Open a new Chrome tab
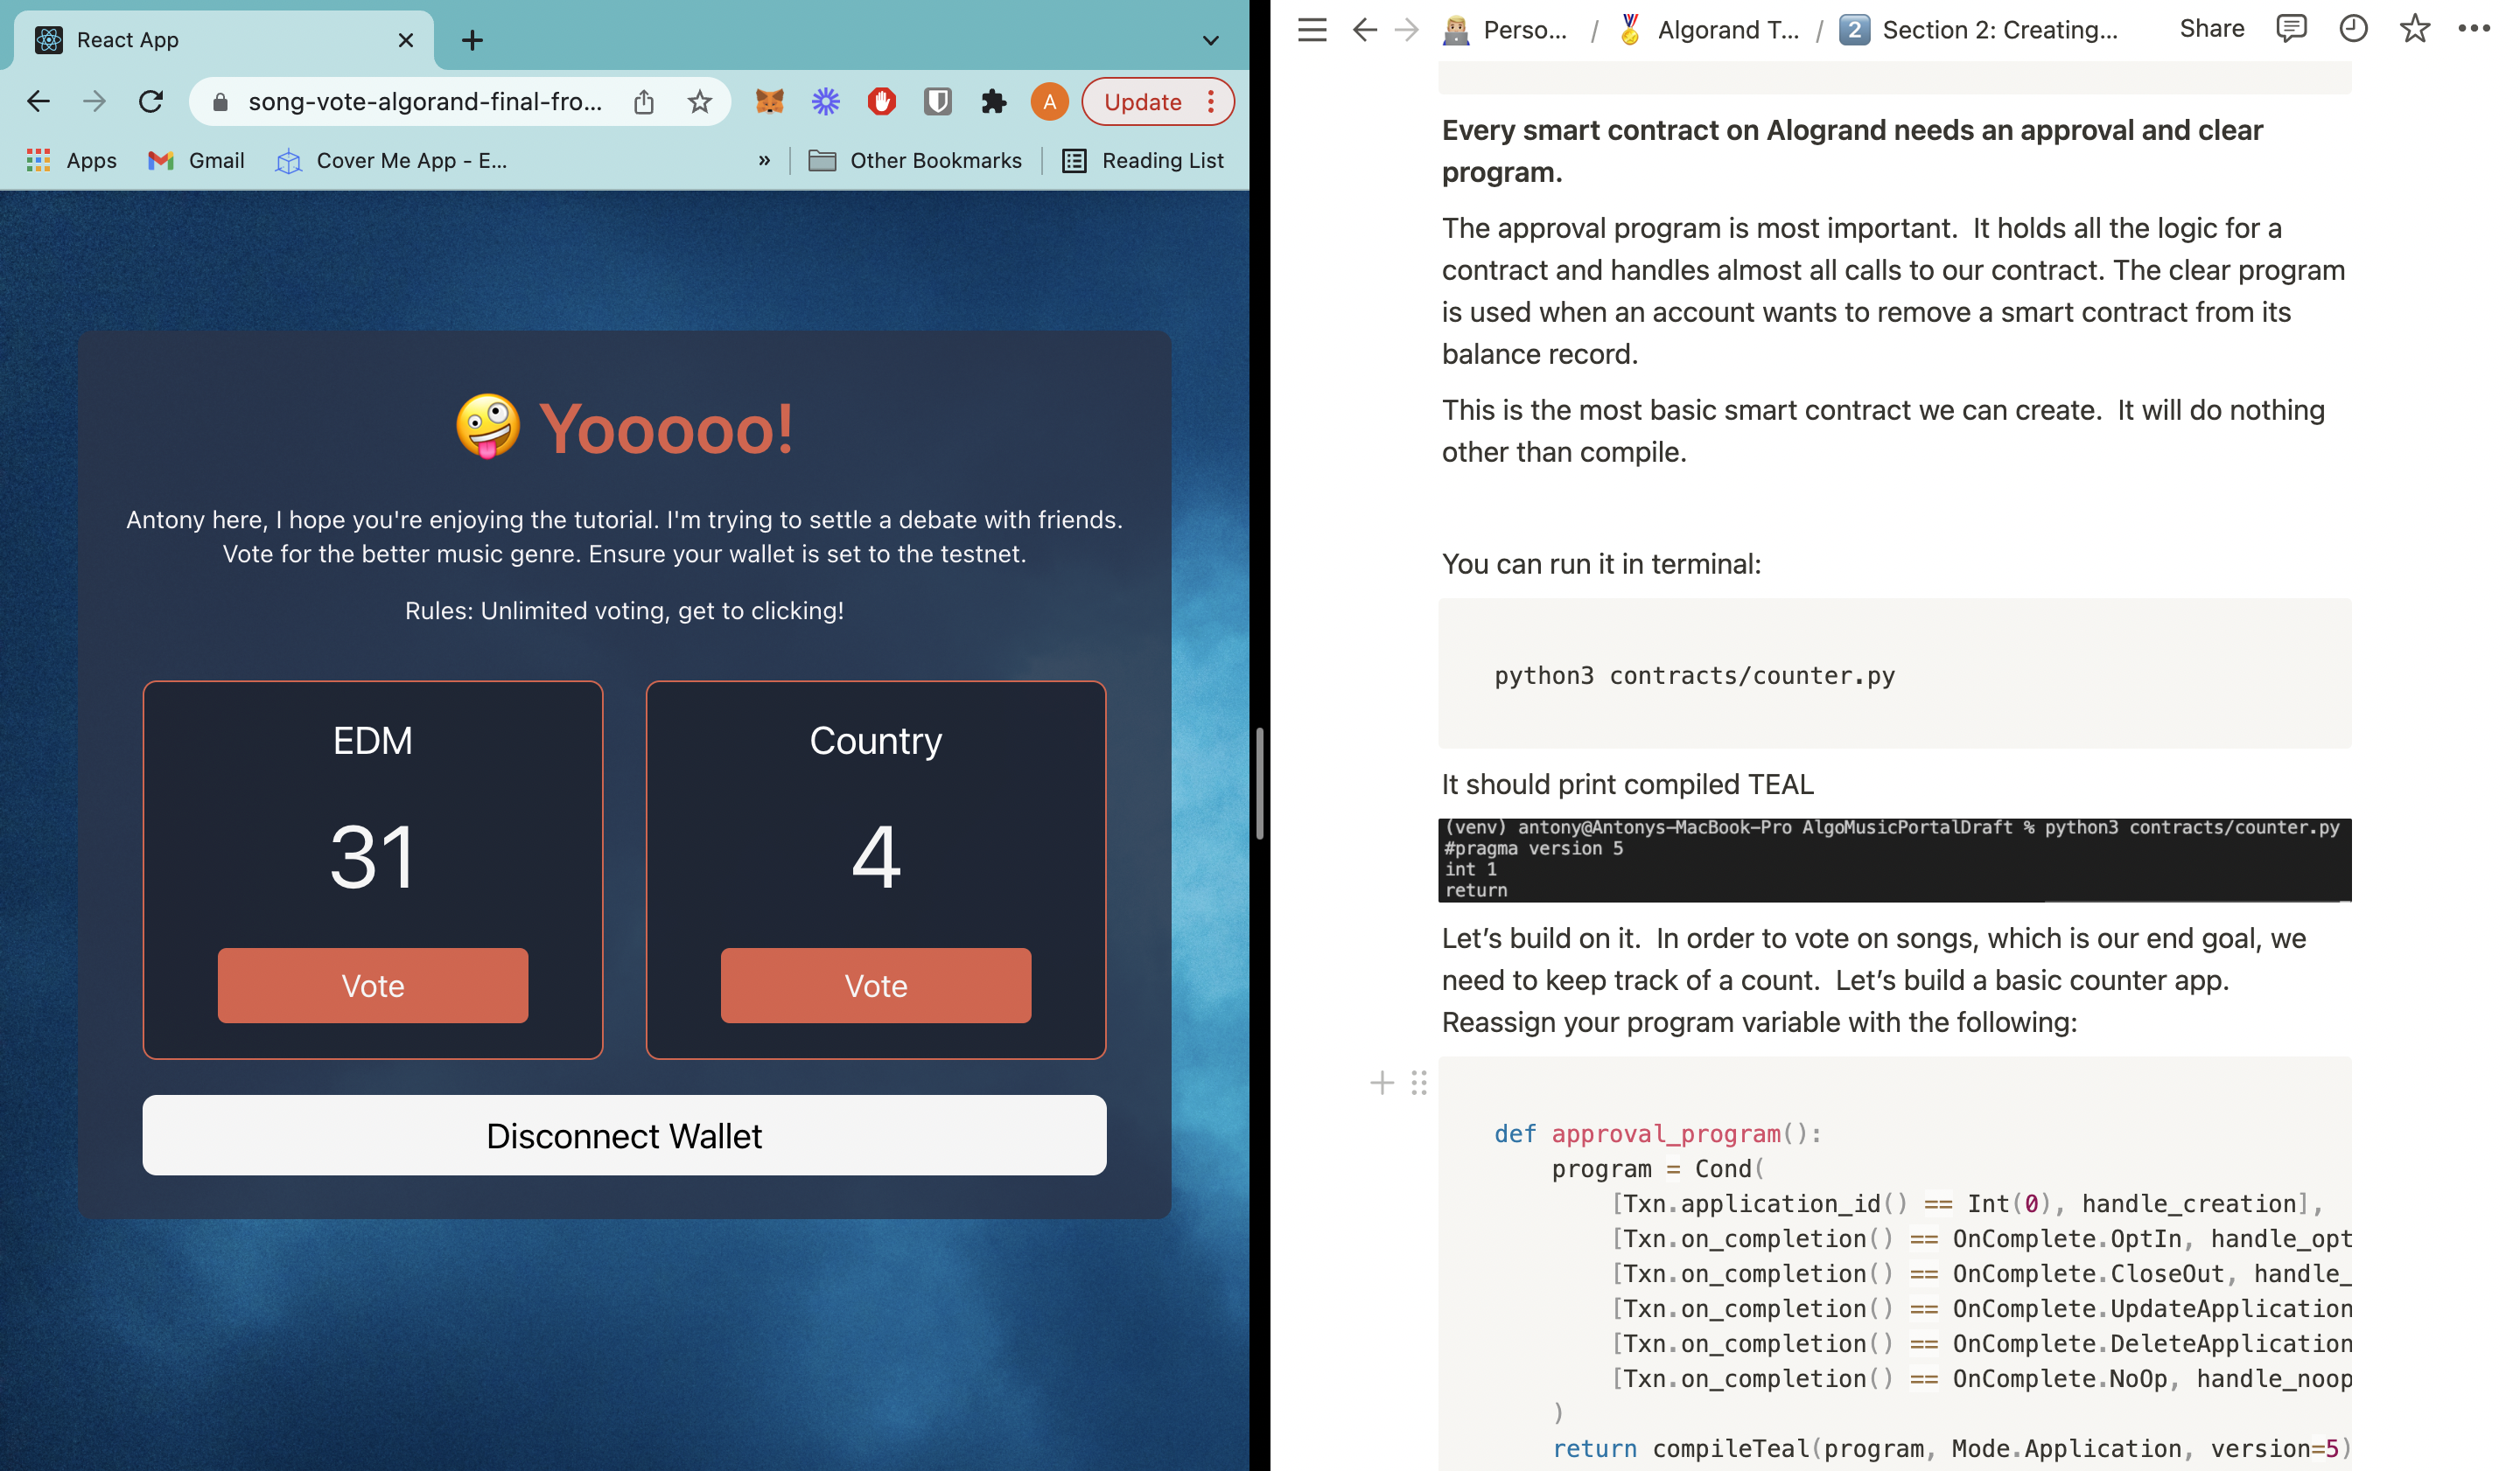 [x=473, y=40]
